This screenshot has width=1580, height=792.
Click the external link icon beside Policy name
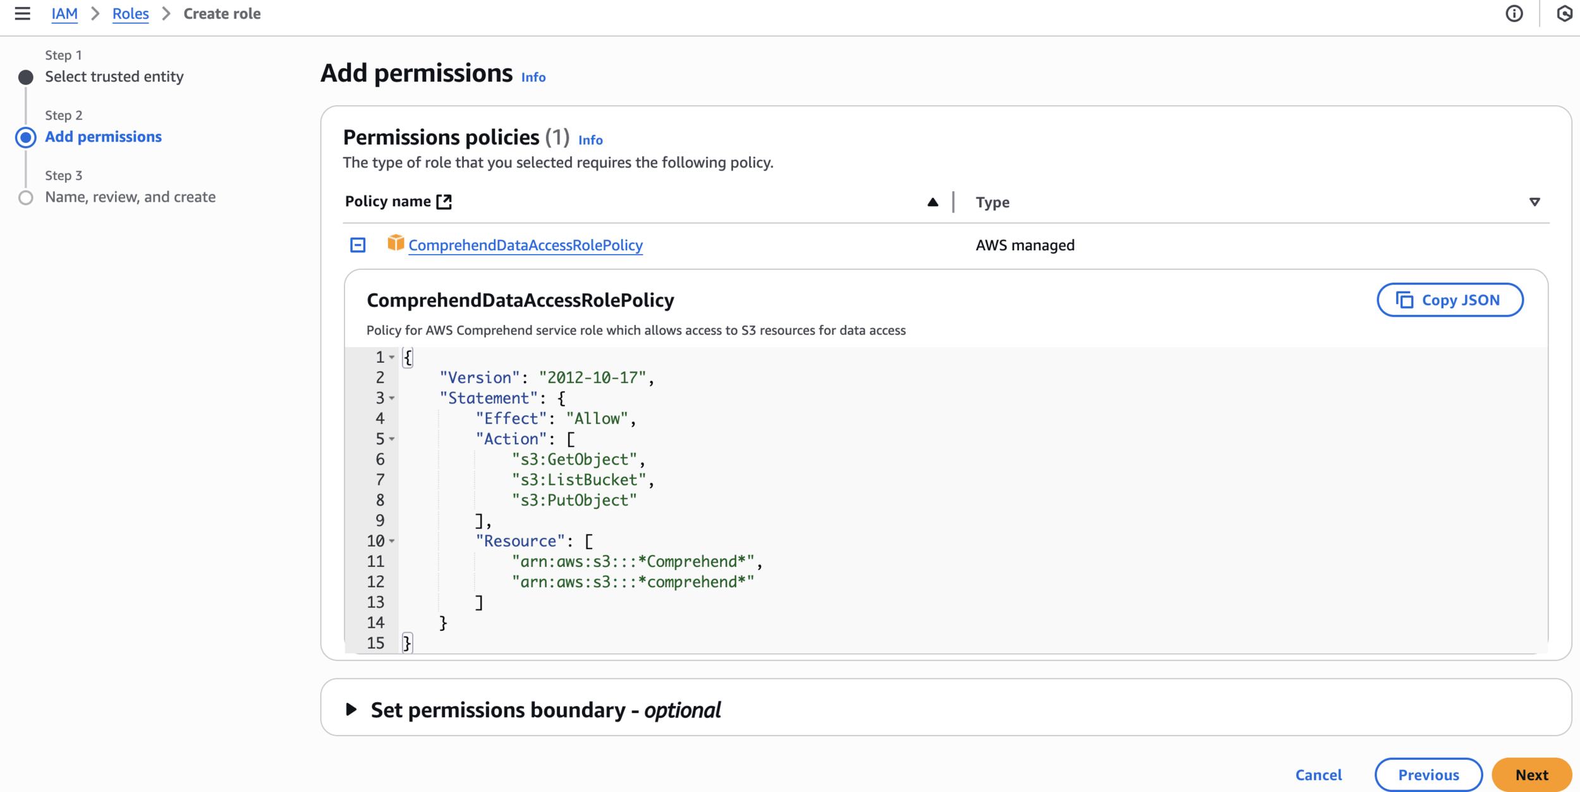tap(444, 202)
